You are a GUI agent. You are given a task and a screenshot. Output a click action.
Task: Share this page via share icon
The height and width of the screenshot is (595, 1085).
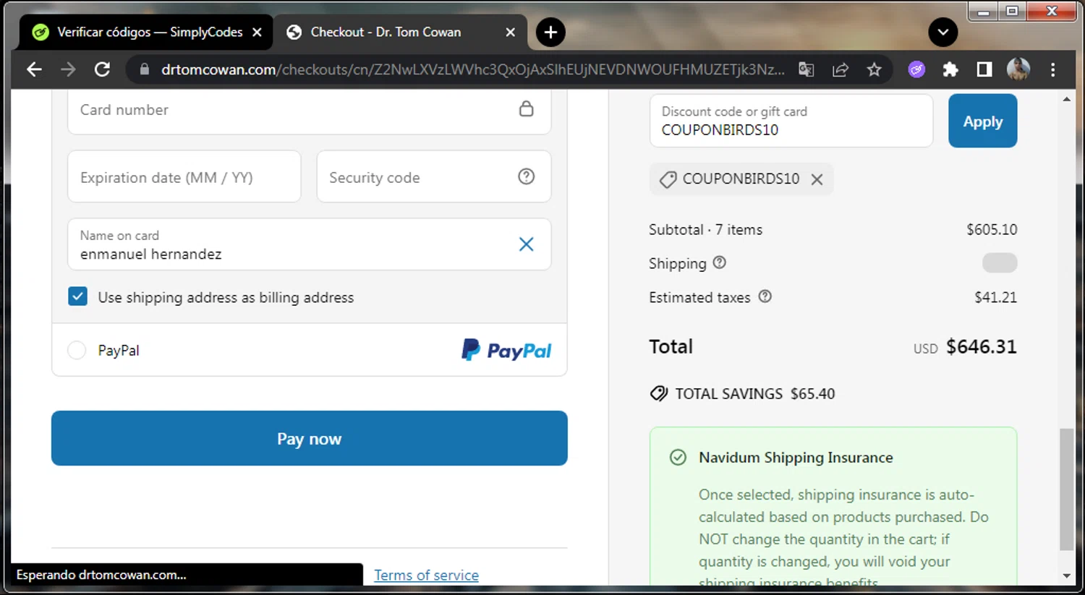click(x=840, y=69)
